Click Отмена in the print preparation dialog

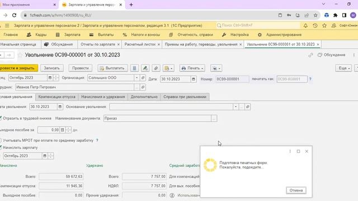point(296,190)
